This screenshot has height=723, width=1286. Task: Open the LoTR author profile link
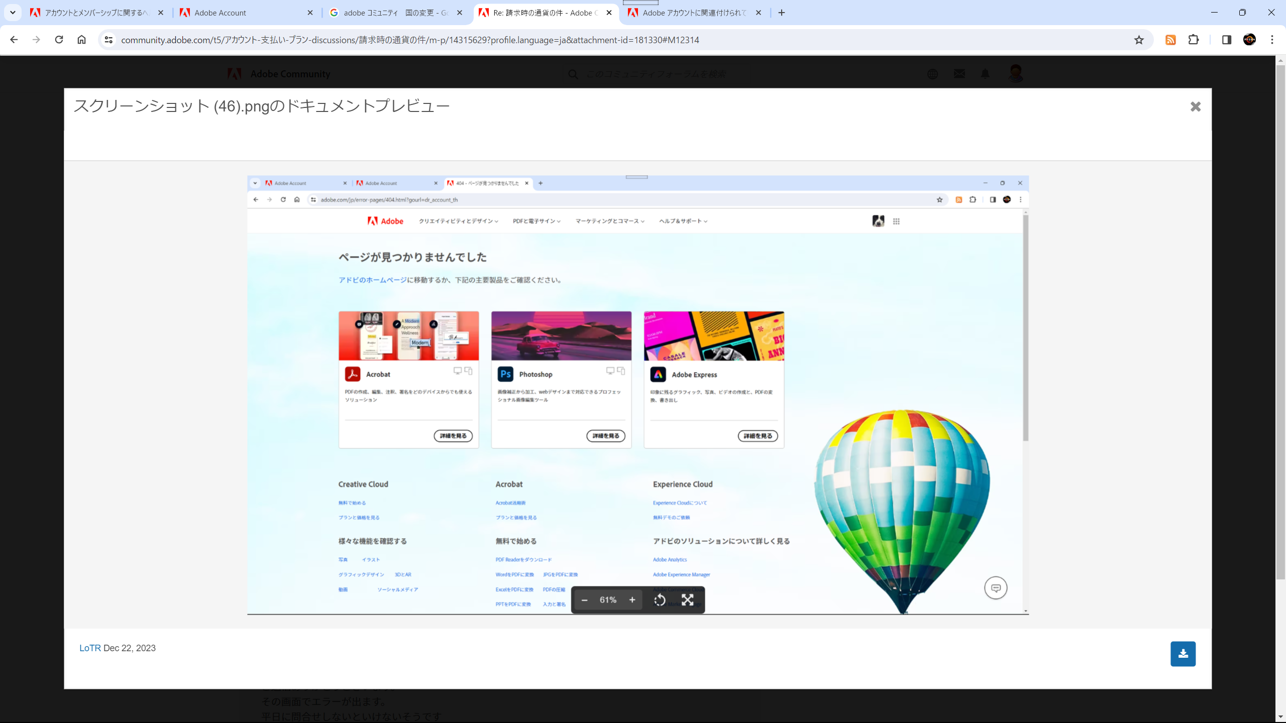pyautogui.click(x=90, y=648)
